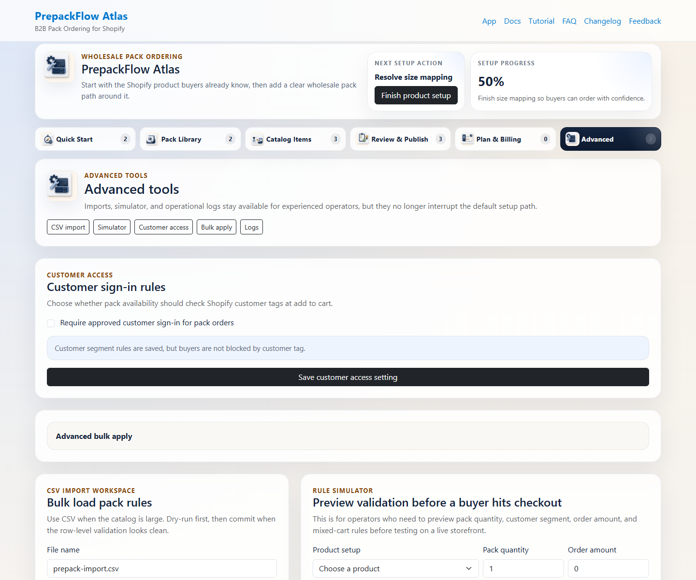The image size is (696, 580).
Task: Focus the File name input field
Action: click(162, 568)
